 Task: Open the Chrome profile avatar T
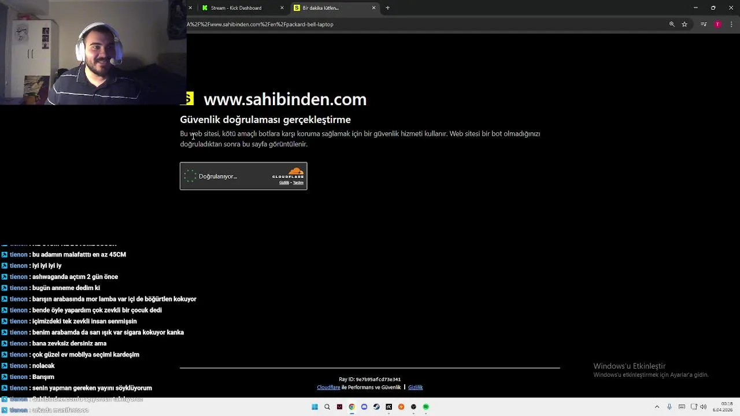(717, 24)
